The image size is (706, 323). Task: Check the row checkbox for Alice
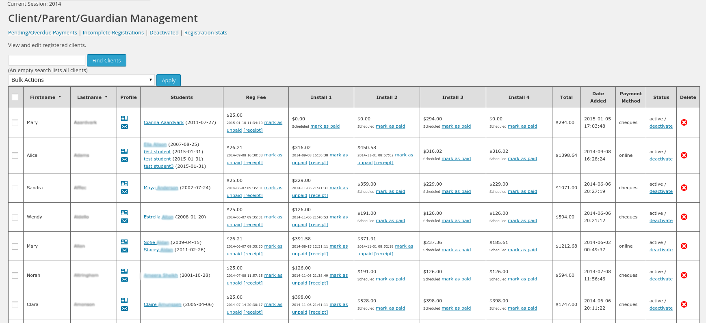click(x=15, y=156)
